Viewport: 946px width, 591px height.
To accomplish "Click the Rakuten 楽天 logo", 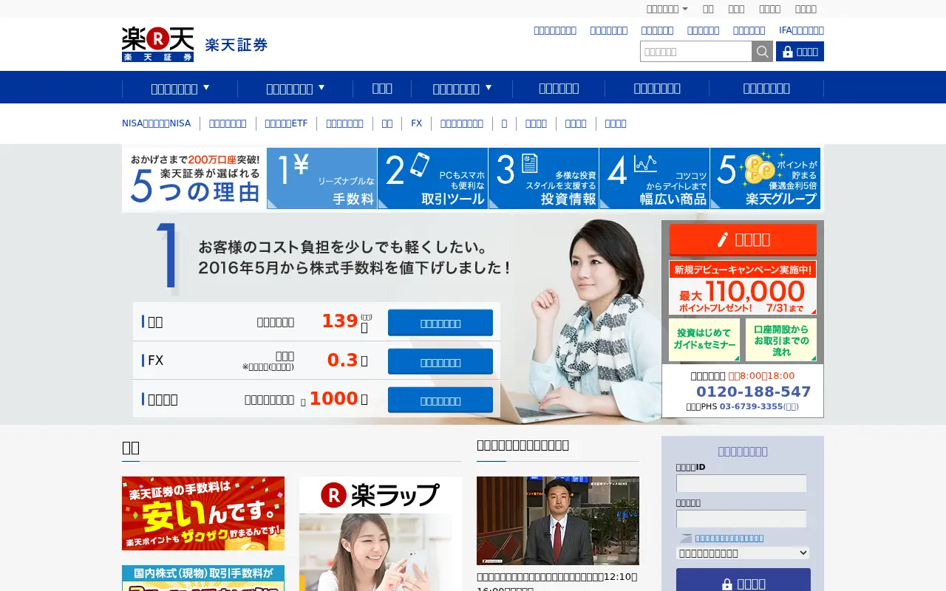I will click(x=157, y=44).
